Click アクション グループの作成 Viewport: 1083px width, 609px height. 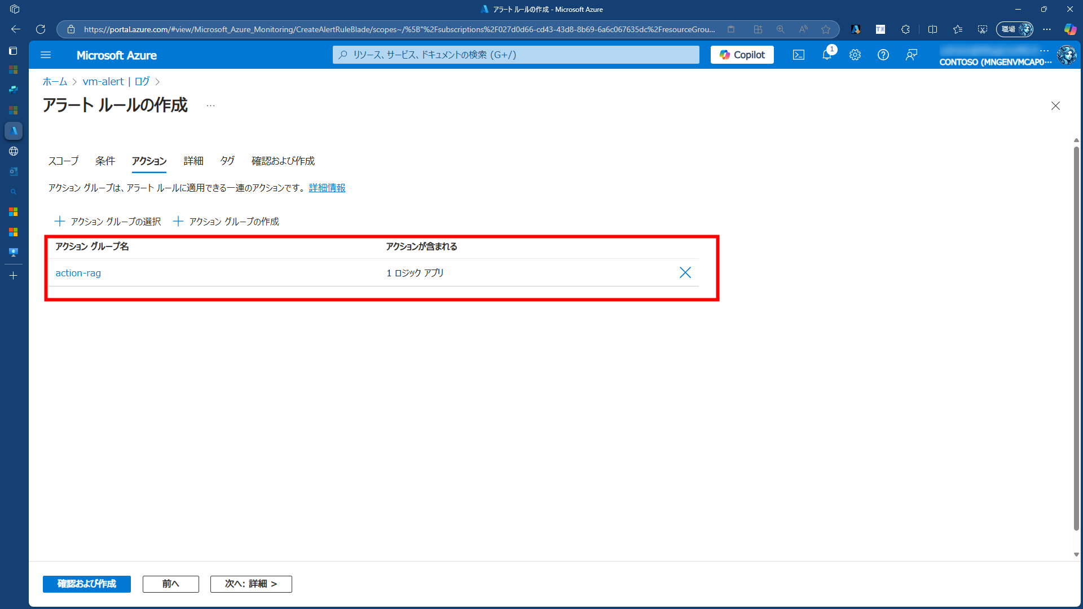pyautogui.click(x=226, y=222)
